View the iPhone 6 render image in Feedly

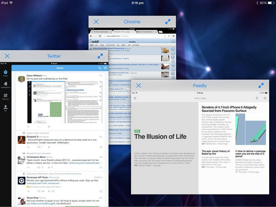click(x=251, y=129)
